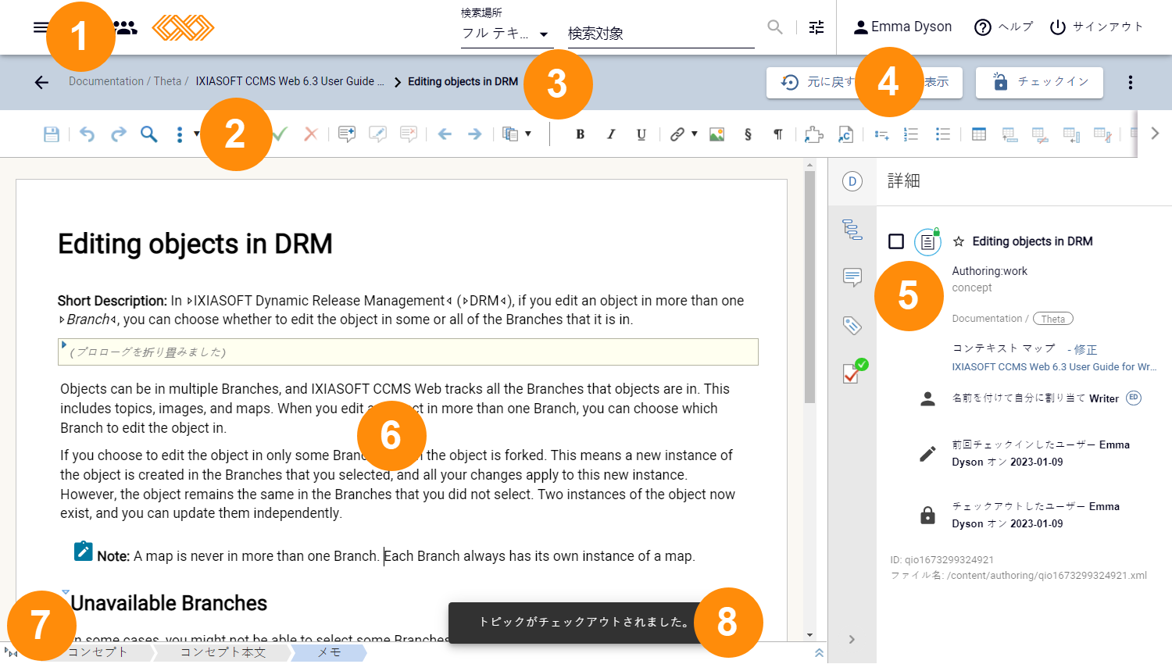
Task: Click the paste clipboard icon
Action: (x=510, y=134)
